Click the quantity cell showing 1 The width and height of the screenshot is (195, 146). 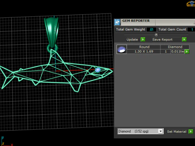point(166,52)
